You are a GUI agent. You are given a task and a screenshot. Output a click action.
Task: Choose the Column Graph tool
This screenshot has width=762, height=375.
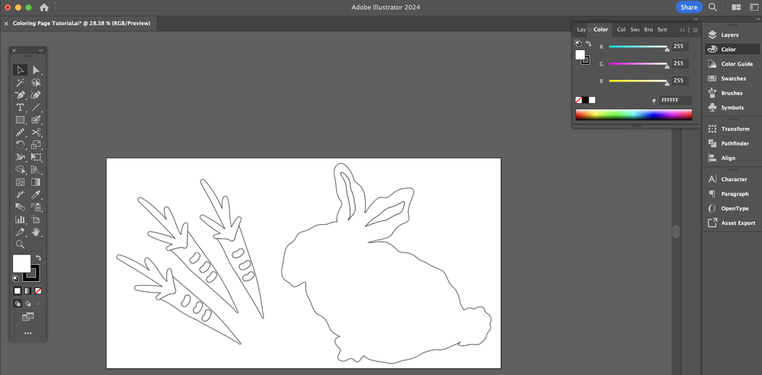[21, 220]
